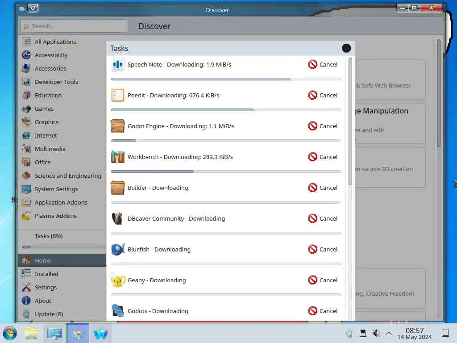Open the Tasks (8%) entry
This screenshot has height=343, width=457.
coord(49,236)
